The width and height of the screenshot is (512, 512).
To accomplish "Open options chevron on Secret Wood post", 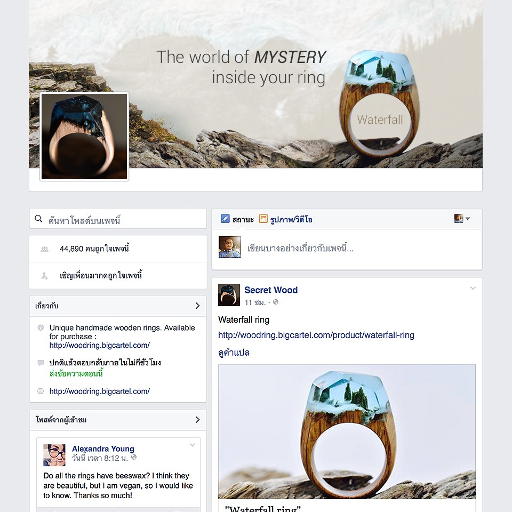I will 473,288.
